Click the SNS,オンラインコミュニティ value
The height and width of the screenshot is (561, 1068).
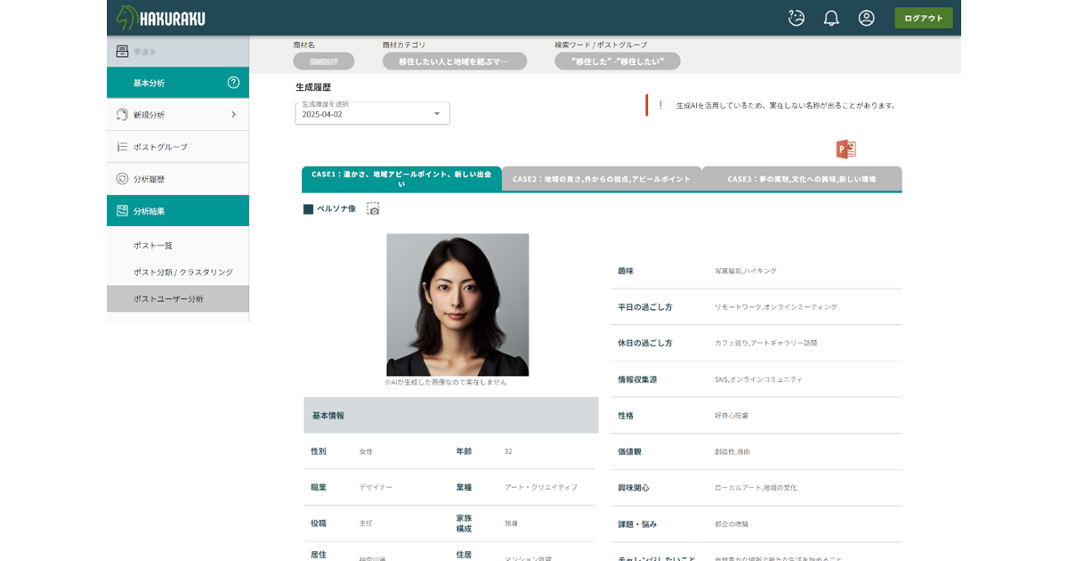pyautogui.click(x=758, y=379)
